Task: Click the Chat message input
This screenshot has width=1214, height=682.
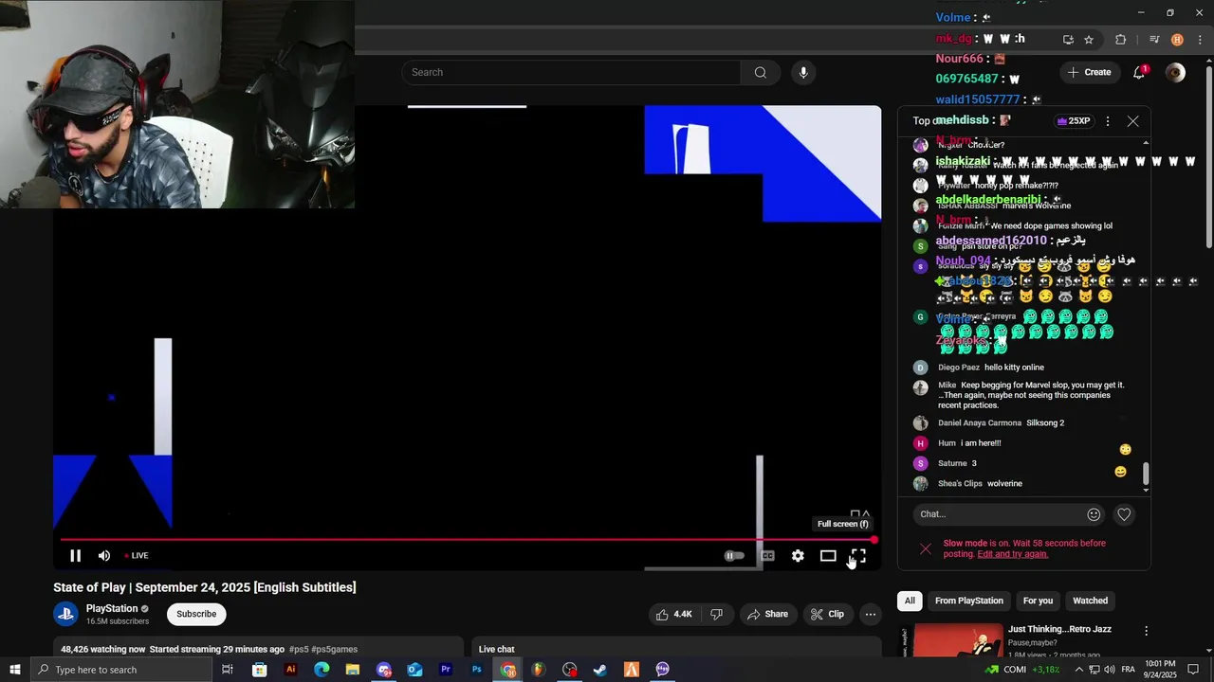Action: 999,514
